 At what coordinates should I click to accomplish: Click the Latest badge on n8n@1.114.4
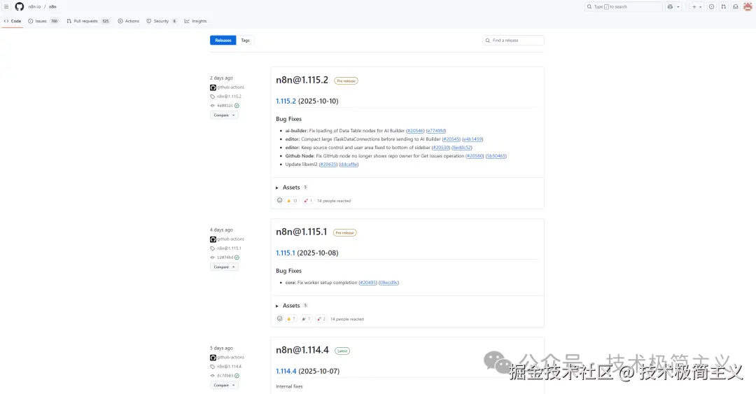point(342,351)
